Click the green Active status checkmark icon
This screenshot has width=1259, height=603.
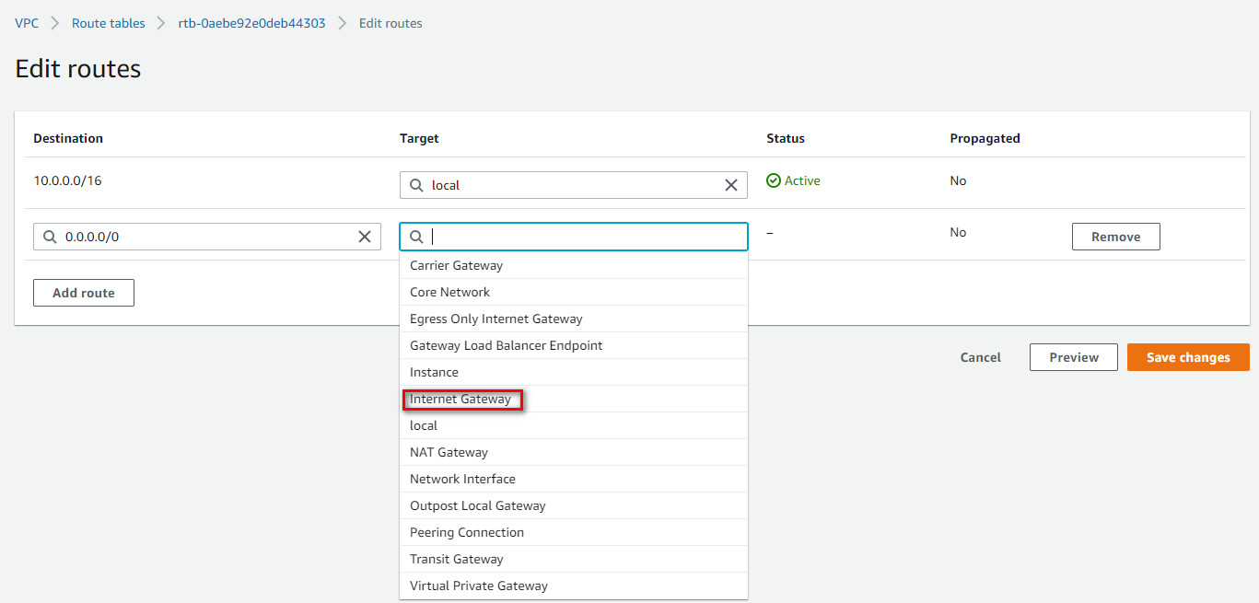tap(774, 180)
